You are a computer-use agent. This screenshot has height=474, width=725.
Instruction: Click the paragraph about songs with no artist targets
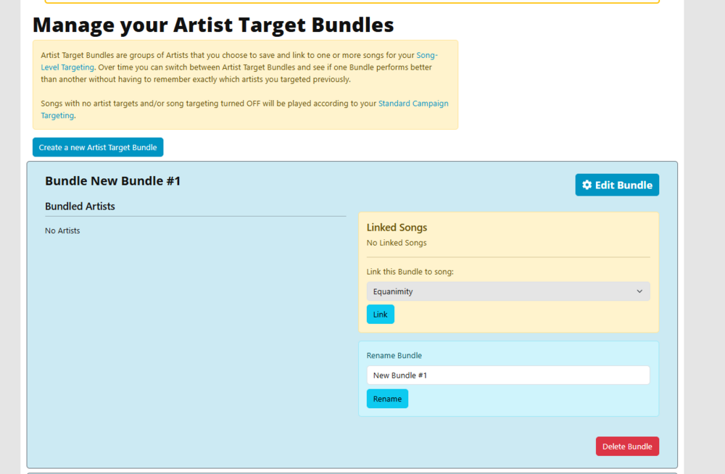(244, 109)
